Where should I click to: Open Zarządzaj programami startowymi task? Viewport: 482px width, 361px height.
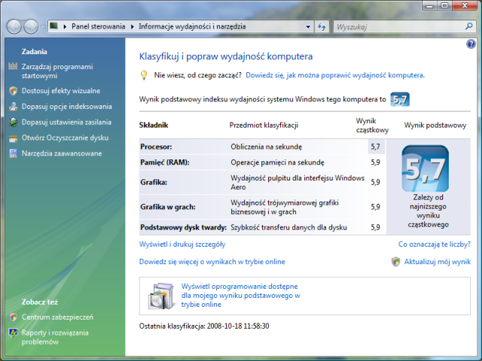(57, 71)
